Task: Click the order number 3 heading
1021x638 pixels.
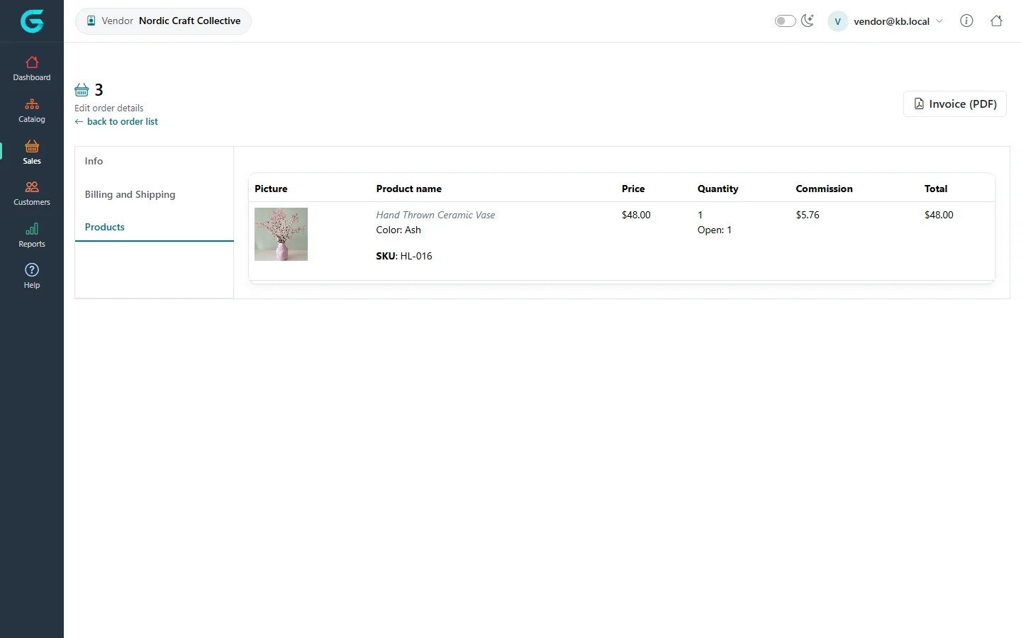Action: click(99, 90)
